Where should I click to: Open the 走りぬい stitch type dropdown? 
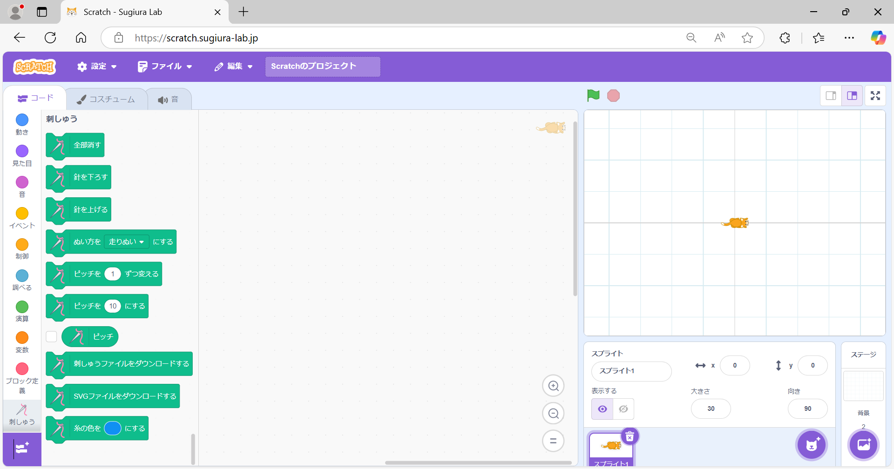click(126, 242)
